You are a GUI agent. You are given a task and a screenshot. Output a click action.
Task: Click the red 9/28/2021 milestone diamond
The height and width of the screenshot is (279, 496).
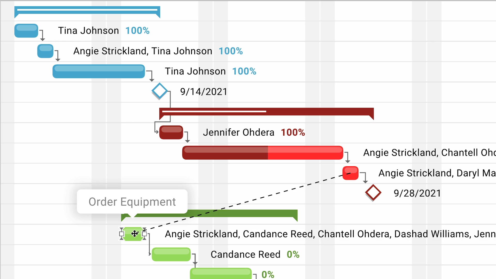click(x=373, y=192)
